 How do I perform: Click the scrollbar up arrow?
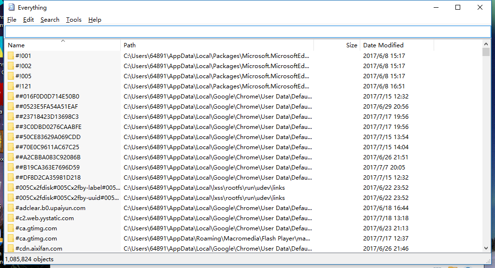pos(486,45)
